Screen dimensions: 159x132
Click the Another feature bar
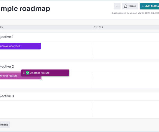click(x=45, y=73)
